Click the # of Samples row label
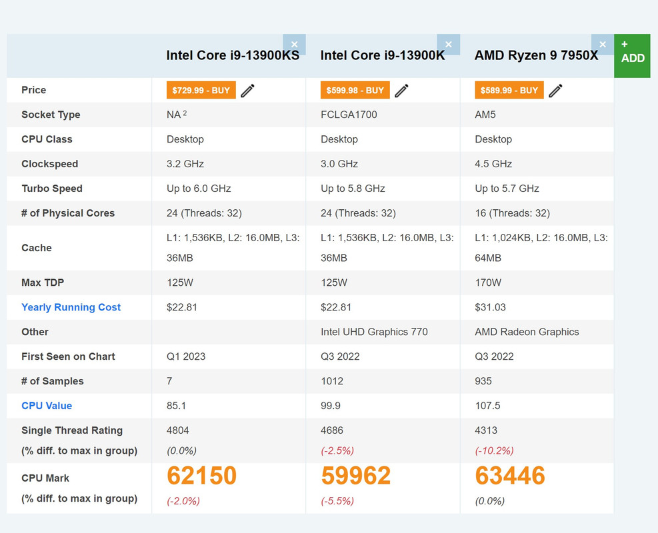658x533 pixels. click(53, 381)
